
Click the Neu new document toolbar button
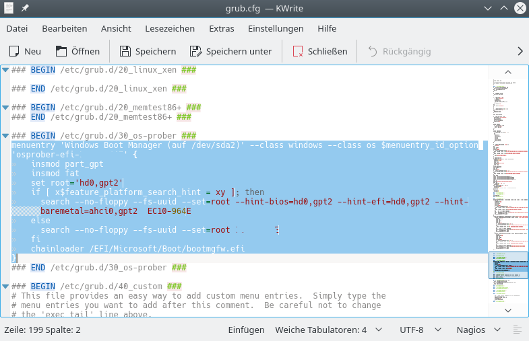click(x=25, y=51)
